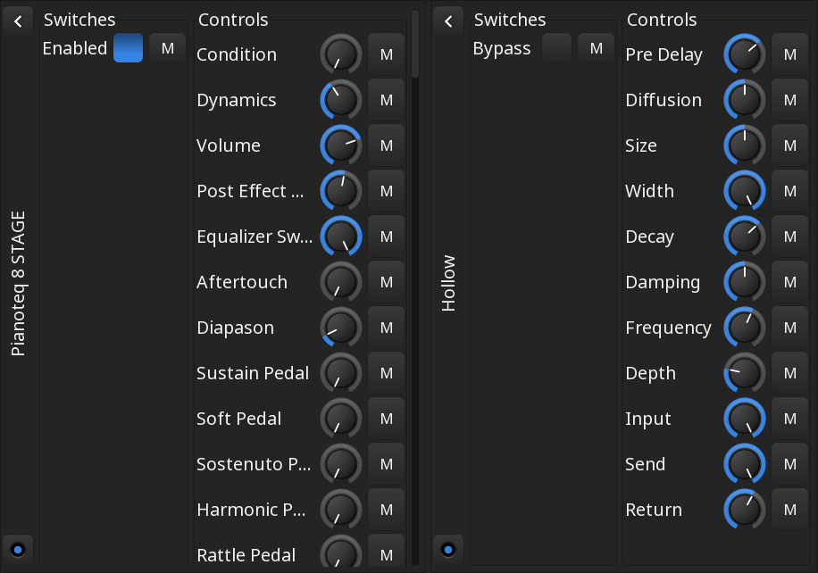
Task: Click the blue circle icon under Hollow
Action: (x=448, y=550)
